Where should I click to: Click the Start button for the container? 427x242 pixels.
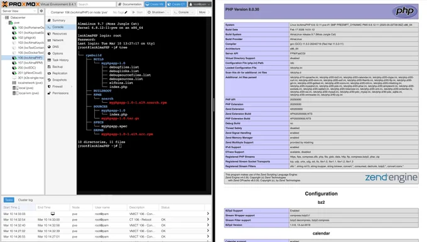tap(138, 13)
